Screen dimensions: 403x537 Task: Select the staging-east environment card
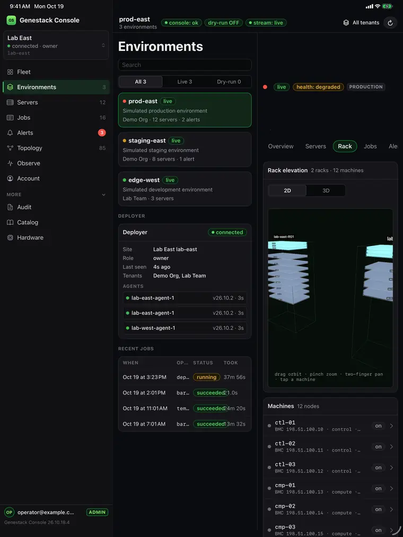coord(185,149)
